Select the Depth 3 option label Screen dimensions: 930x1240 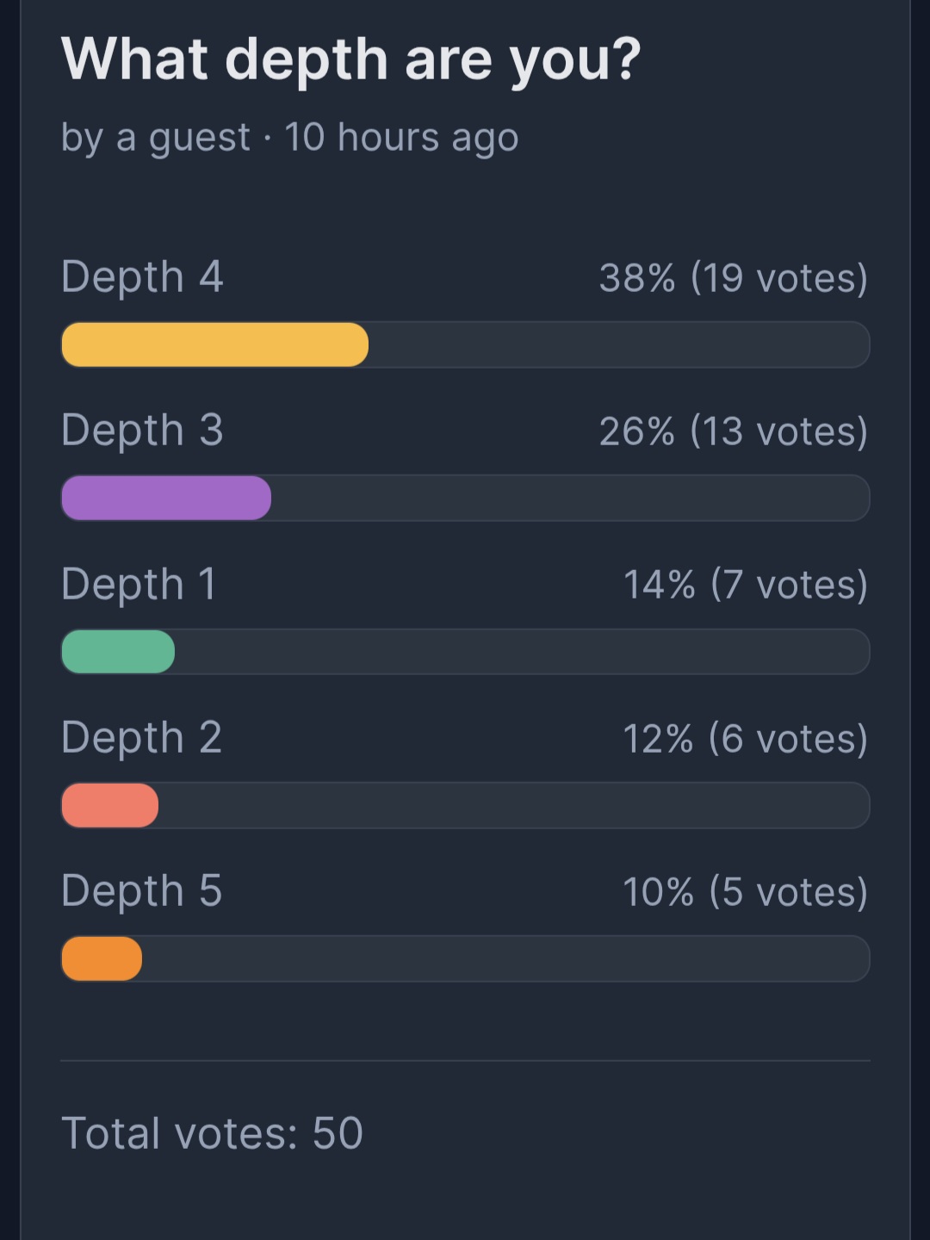142,431
